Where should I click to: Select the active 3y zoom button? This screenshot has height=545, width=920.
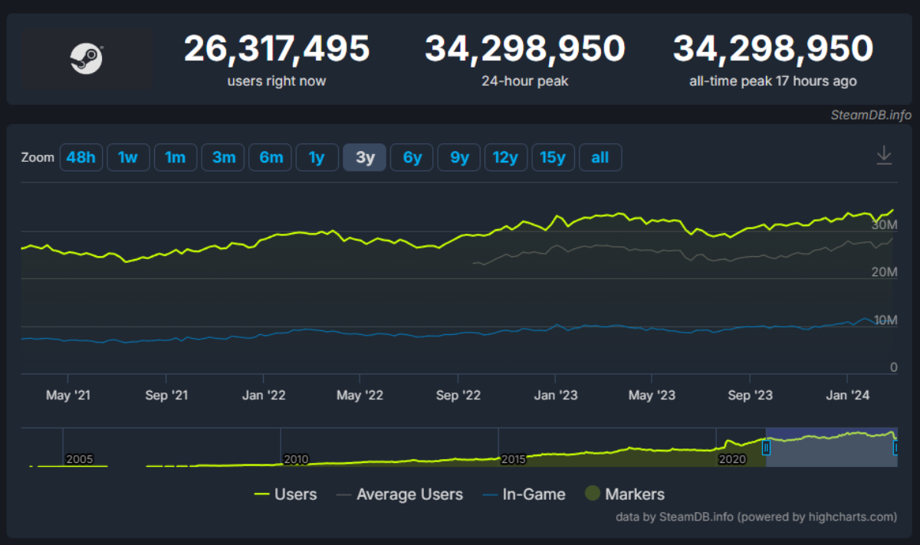(x=365, y=157)
